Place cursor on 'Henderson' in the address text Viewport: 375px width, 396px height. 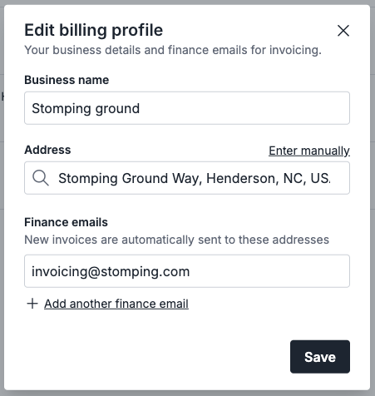[243, 178]
